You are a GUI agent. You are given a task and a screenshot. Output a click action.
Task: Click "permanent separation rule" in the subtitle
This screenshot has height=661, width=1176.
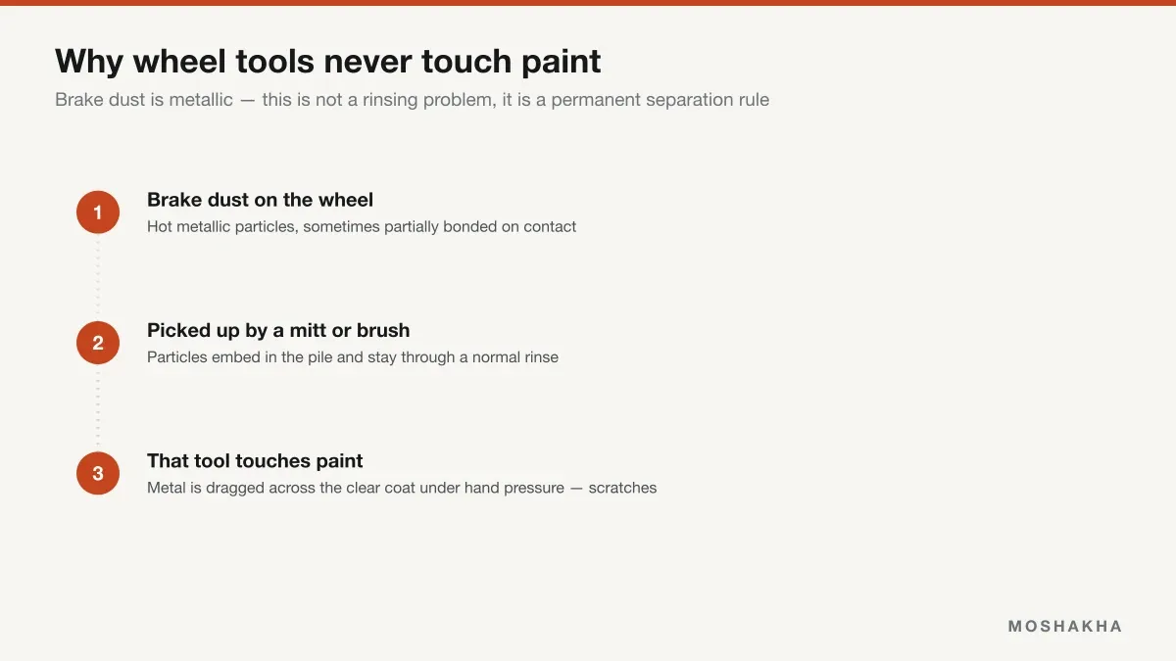pyautogui.click(x=661, y=100)
